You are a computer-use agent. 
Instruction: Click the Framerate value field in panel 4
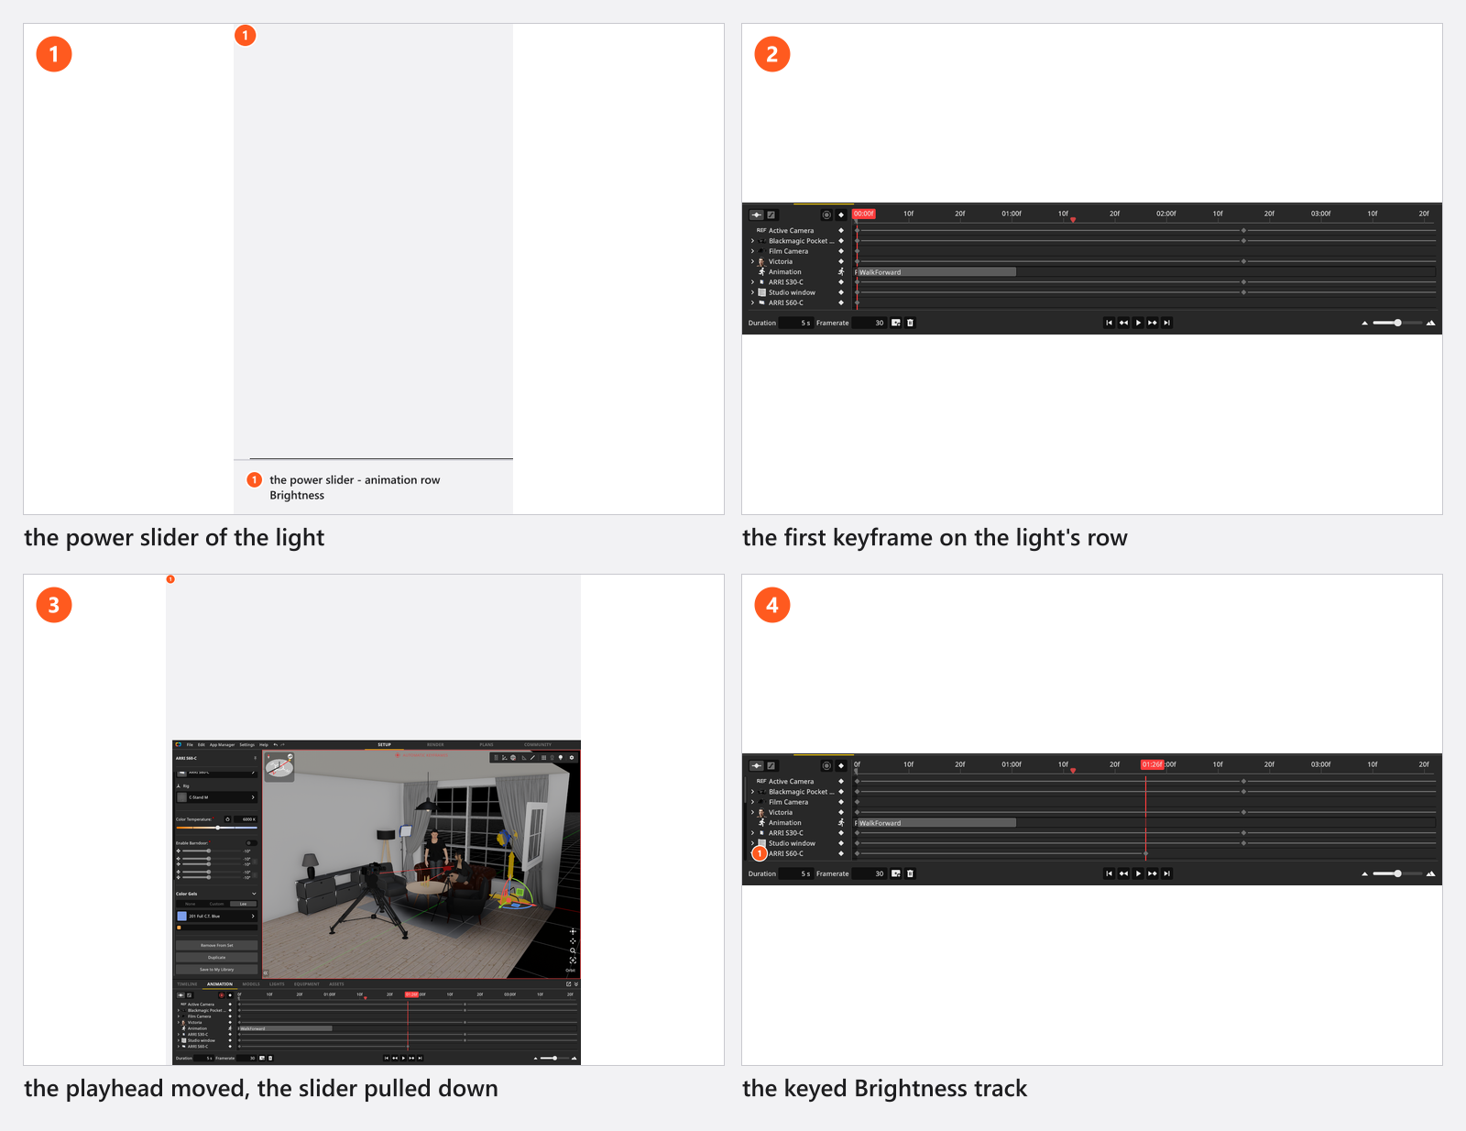pyautogui.click(x=870, y=873)
